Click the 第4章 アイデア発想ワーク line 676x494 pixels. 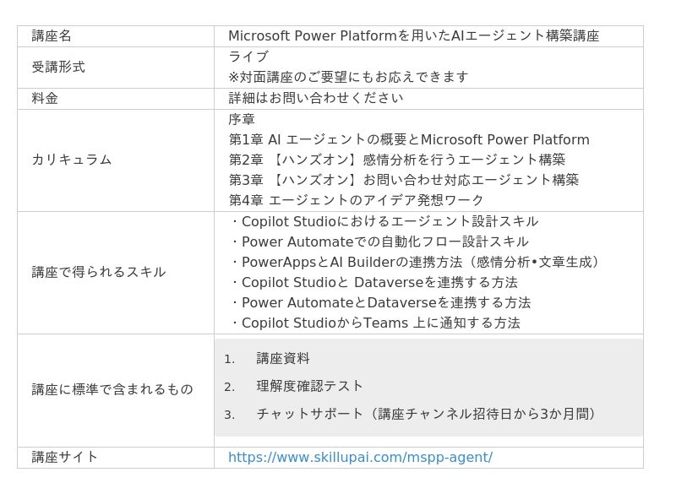[x=357, y=200]
